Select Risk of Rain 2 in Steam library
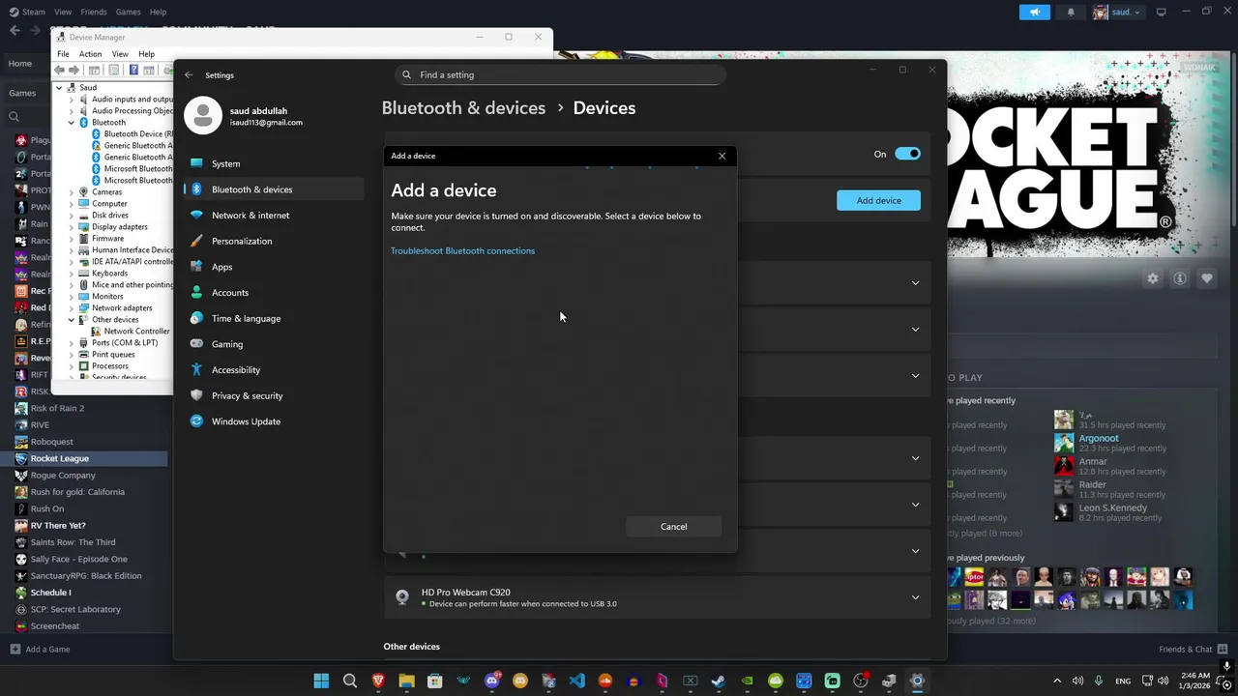The width and height of the screenshot is (1238, 696). [x=57, y=408]
